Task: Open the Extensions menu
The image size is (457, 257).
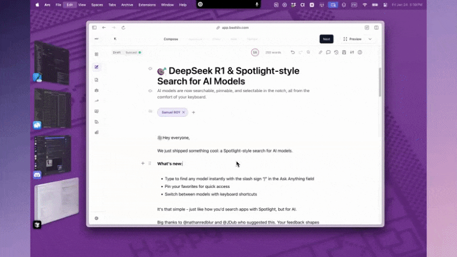Action: (147, 5)
